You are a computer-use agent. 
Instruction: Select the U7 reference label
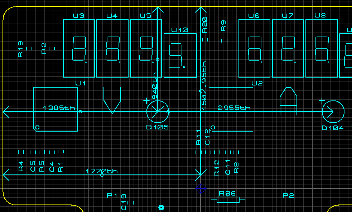click(x=288, y=16)
